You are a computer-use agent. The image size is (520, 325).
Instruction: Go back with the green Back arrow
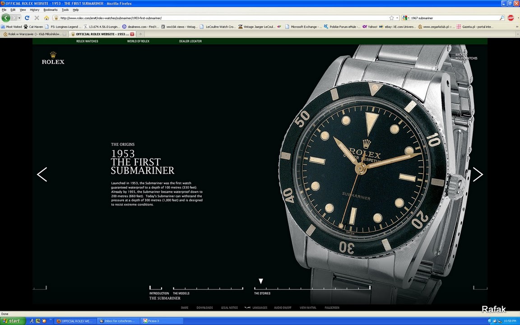(5, 18)
